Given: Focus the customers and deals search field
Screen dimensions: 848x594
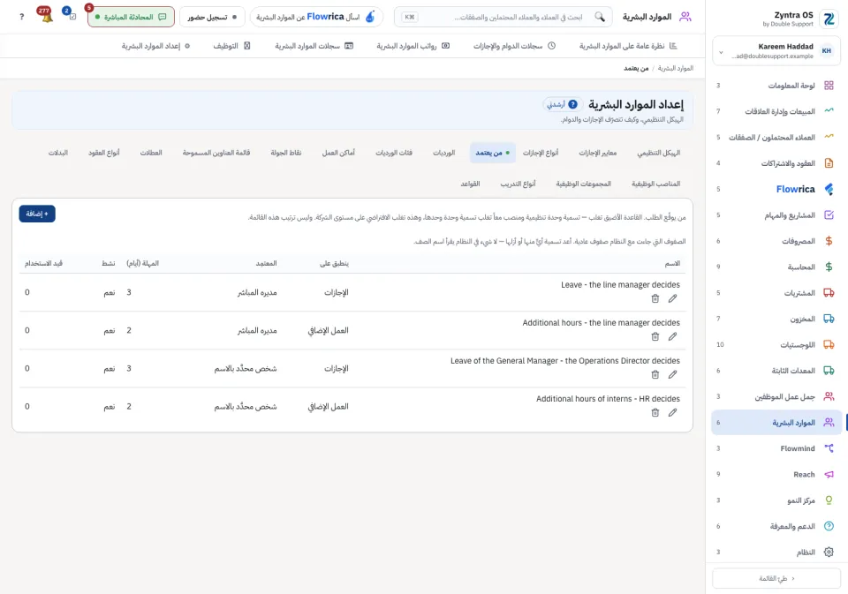Looking at the screenshot, I should 503,17.
